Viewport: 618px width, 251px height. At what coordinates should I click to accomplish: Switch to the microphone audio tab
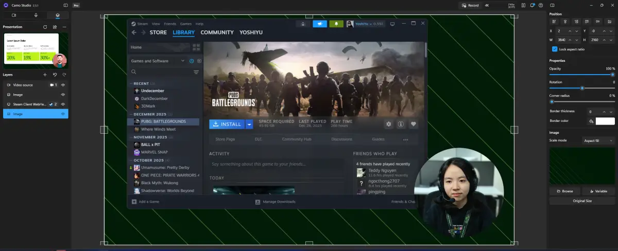36,15
